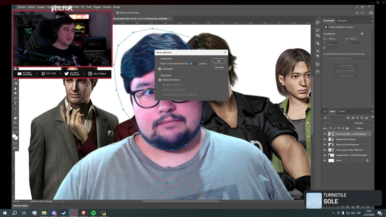386x217 pixels.
Task: Switch to the Canales tab
Action: [x=341, y=112]
